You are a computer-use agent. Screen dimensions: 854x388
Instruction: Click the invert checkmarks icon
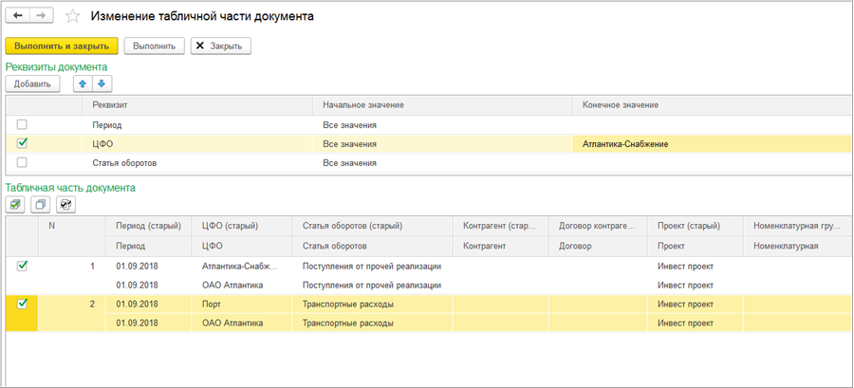pos(65,204)
